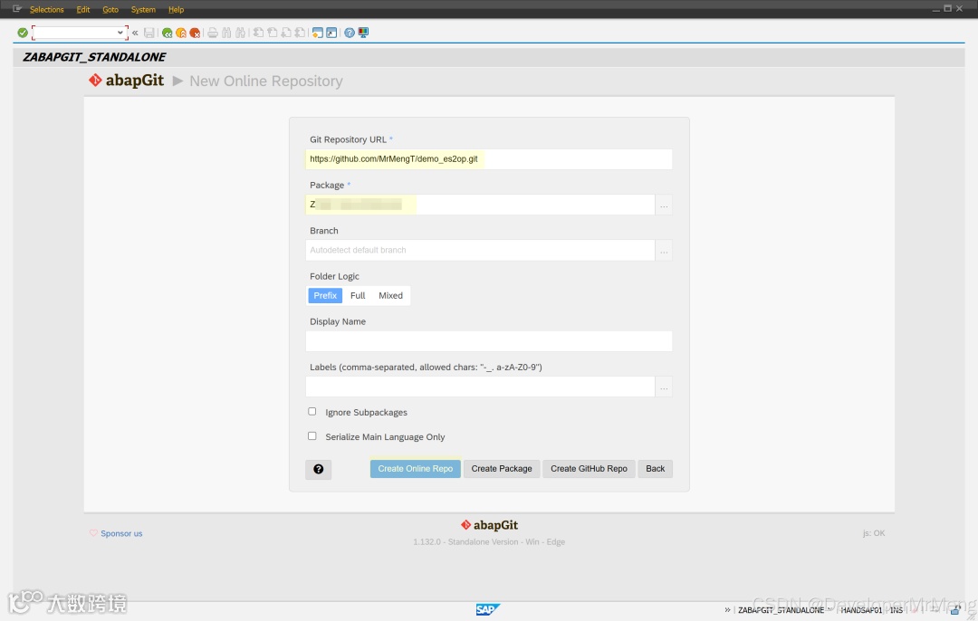Expand the status bar double-arrow
The width and height of the screenshot is (978, 621).
[727, 610]
